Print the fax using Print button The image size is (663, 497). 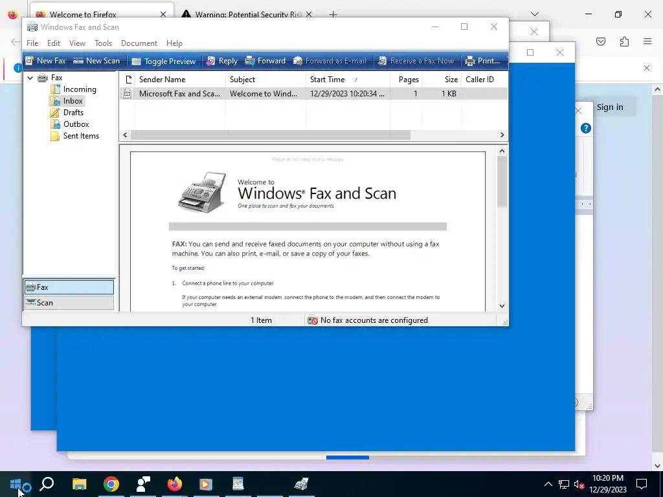click(482, 61)
